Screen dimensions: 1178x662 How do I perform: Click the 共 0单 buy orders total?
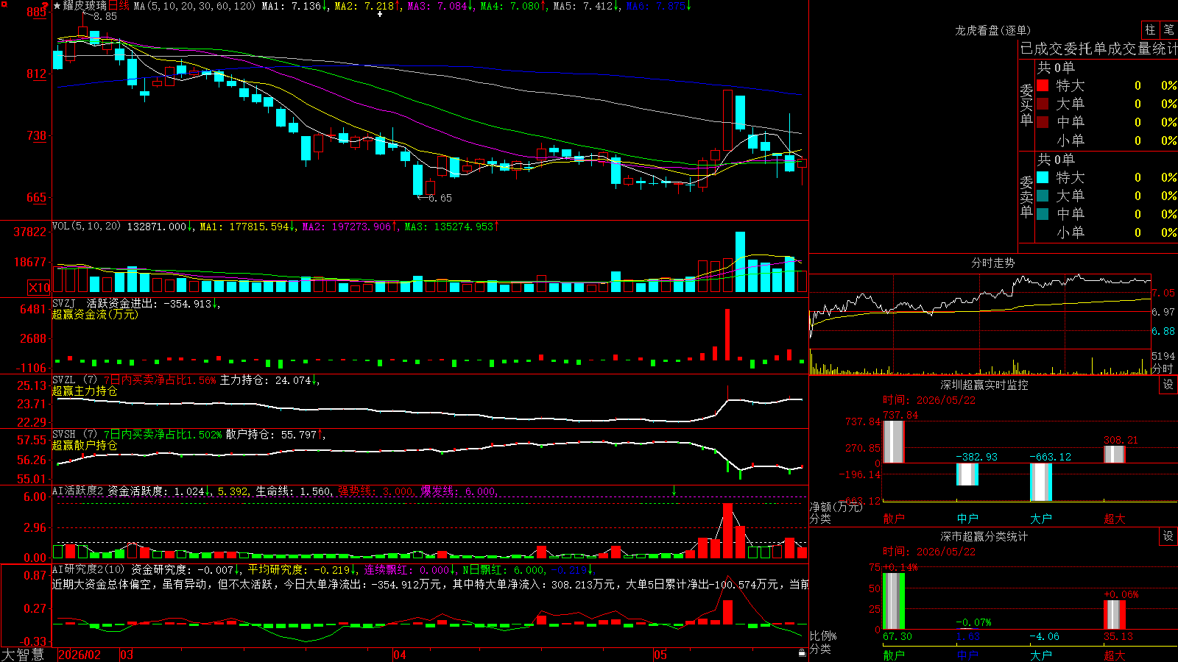1056,68
